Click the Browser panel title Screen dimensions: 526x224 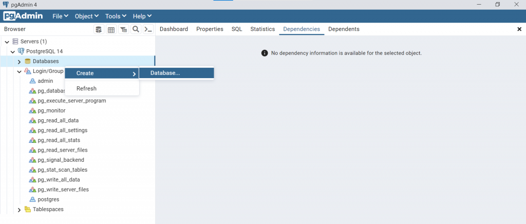(x=15, y=29)
